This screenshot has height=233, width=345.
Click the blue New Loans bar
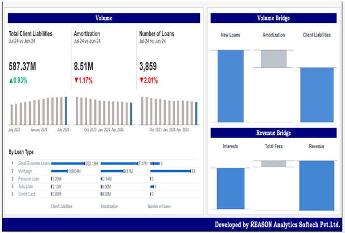(x=231, y=86)
